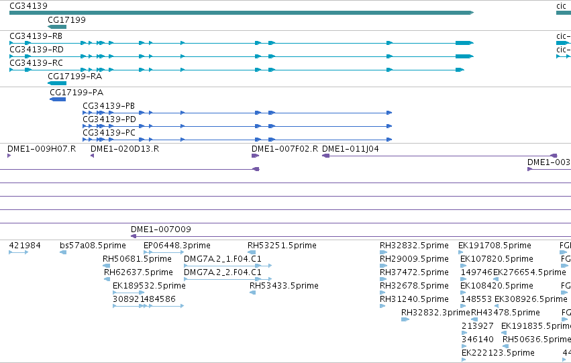This screenshot has height=363, width=571.
Task: Select the RH62637.5prime EST
Action: click(107, 279)
